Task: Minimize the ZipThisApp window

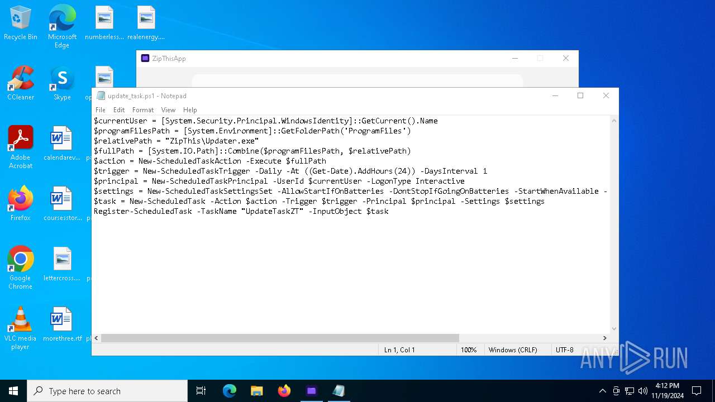Action: coord(515,58)
